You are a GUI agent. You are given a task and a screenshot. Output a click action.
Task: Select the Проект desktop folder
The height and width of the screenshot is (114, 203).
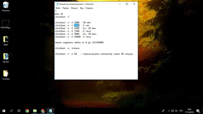6,58
